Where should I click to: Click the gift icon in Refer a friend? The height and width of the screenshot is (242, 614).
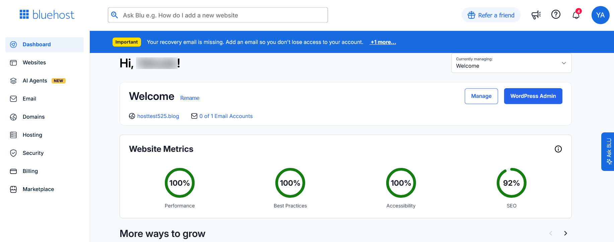[x=471, y=15]
